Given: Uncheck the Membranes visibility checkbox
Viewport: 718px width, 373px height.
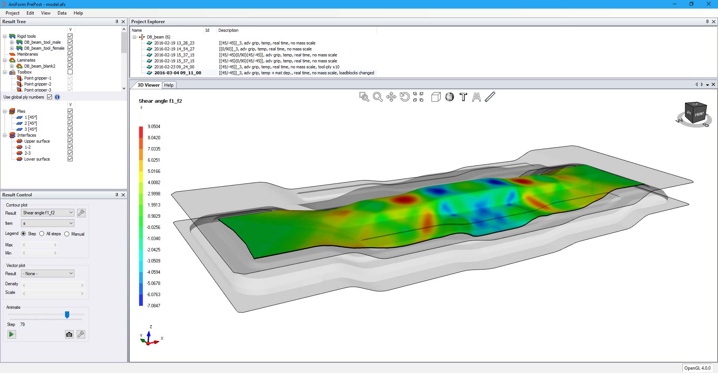Looking at the screenshot, I should click(70, 54).
